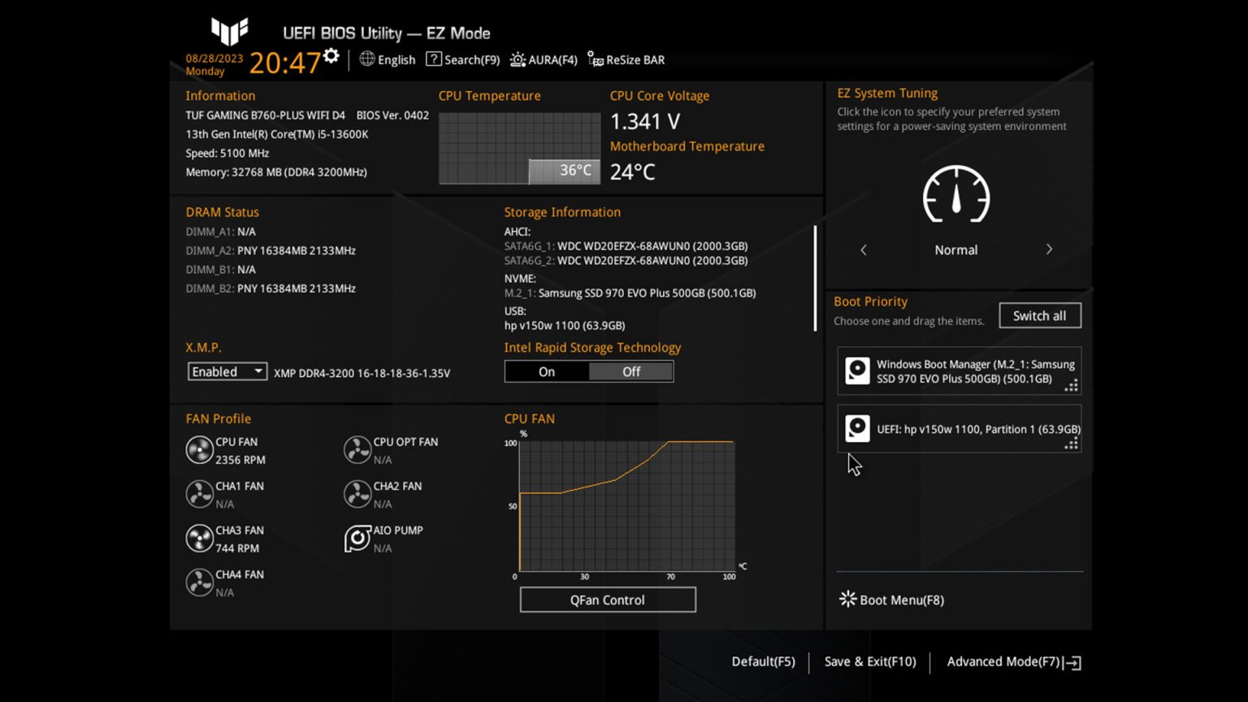Open Search(F9)
1248x702 pixels.
point(462,59)
